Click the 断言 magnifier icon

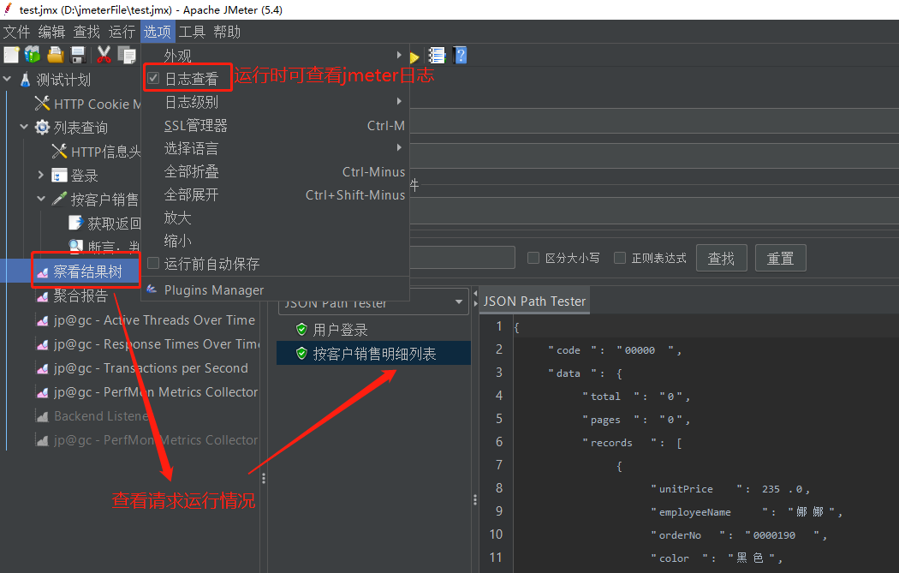[x=75, y=247]
